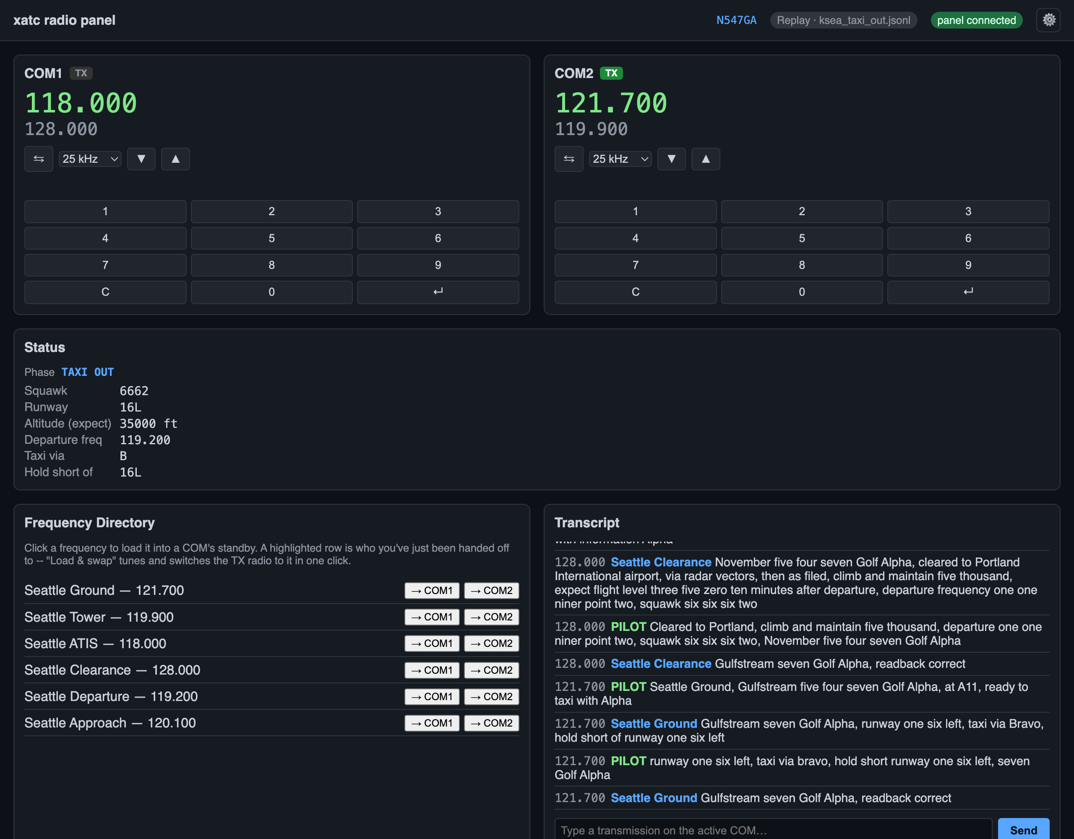Clear COM2 keypad entry with C

pyautogui.click(x=635, y=292)
